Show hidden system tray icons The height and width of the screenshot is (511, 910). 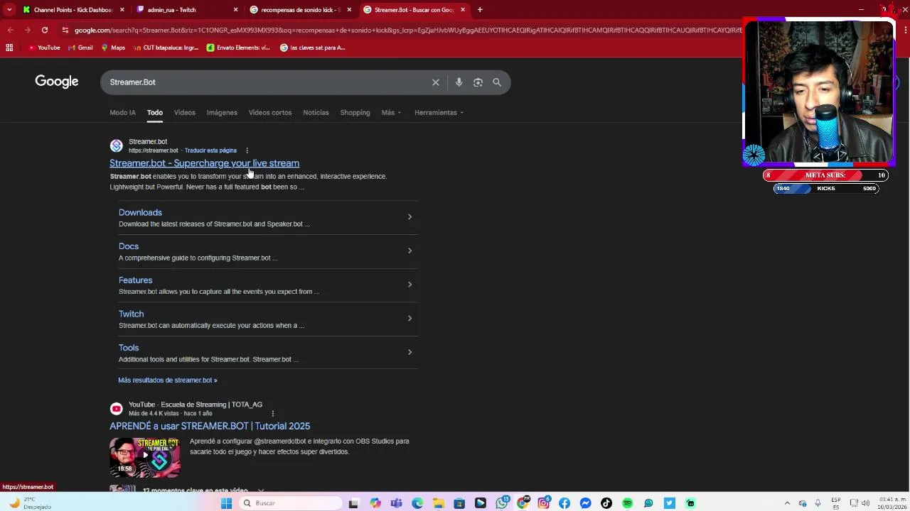(x=787, y=503)
